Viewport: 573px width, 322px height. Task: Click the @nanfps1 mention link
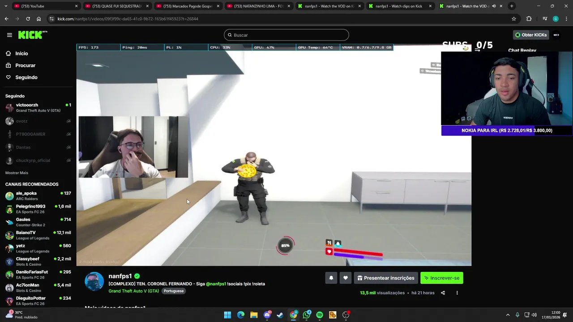pos(216,284)
